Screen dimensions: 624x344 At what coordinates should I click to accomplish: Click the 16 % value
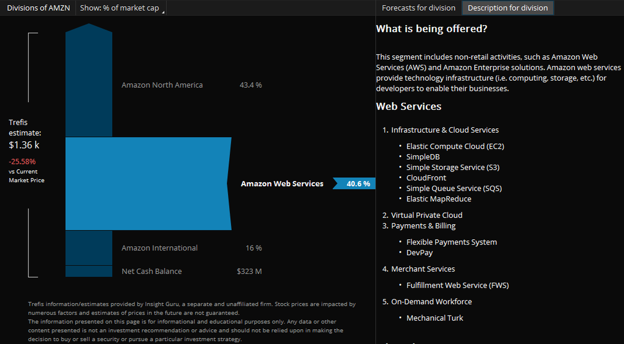point(254,248)
